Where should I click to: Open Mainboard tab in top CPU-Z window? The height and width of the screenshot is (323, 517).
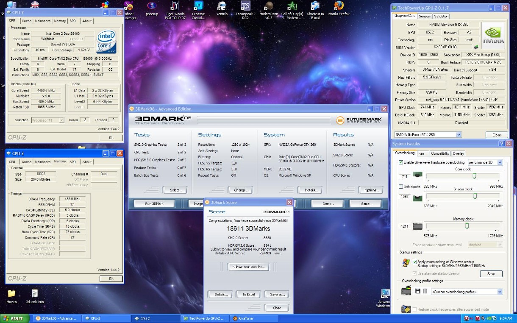pyautogui.click(x=42, y=21)
